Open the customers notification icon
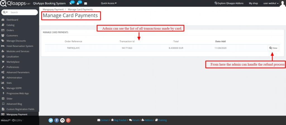 tap(78, 3)
